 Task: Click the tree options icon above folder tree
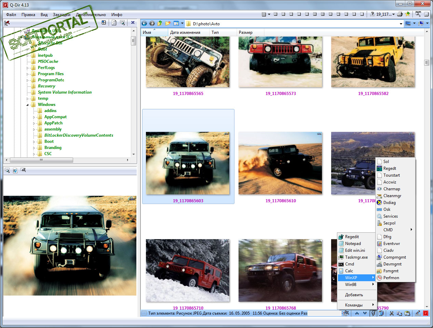pos(7,23)
